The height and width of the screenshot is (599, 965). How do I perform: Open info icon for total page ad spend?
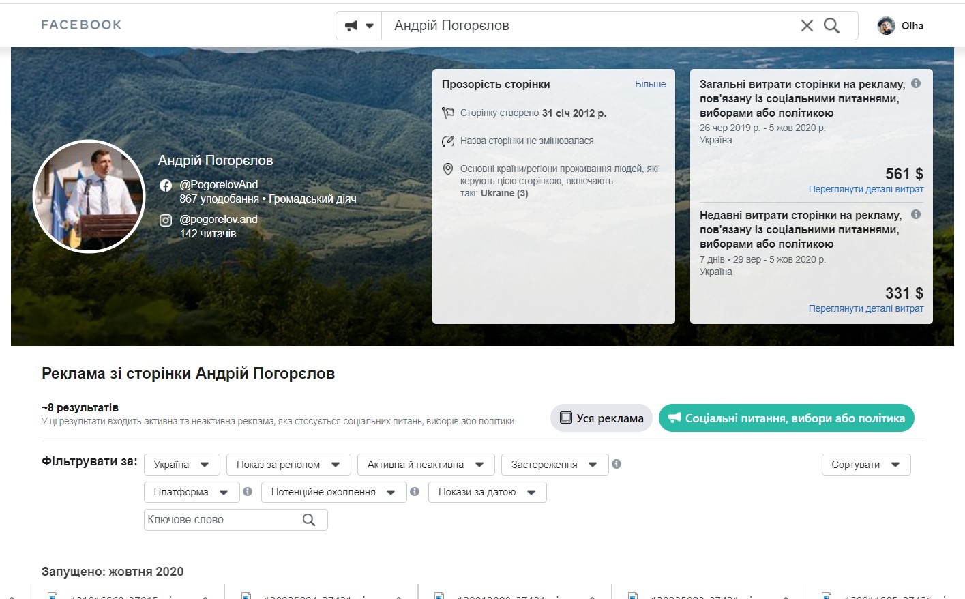pos(916,83)
